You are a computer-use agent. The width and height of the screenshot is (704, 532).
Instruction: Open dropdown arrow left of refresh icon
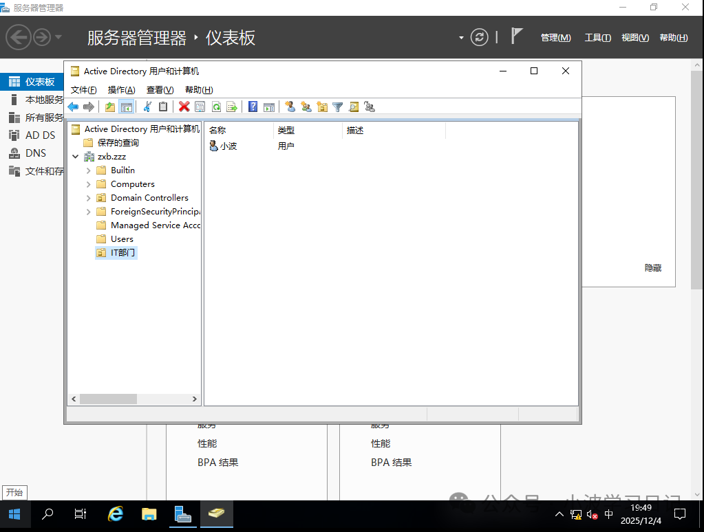[461, 38]
